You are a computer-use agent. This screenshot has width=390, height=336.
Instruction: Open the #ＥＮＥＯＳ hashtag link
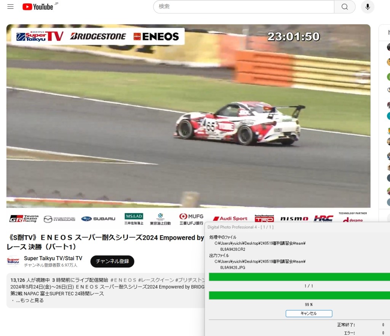123,280
